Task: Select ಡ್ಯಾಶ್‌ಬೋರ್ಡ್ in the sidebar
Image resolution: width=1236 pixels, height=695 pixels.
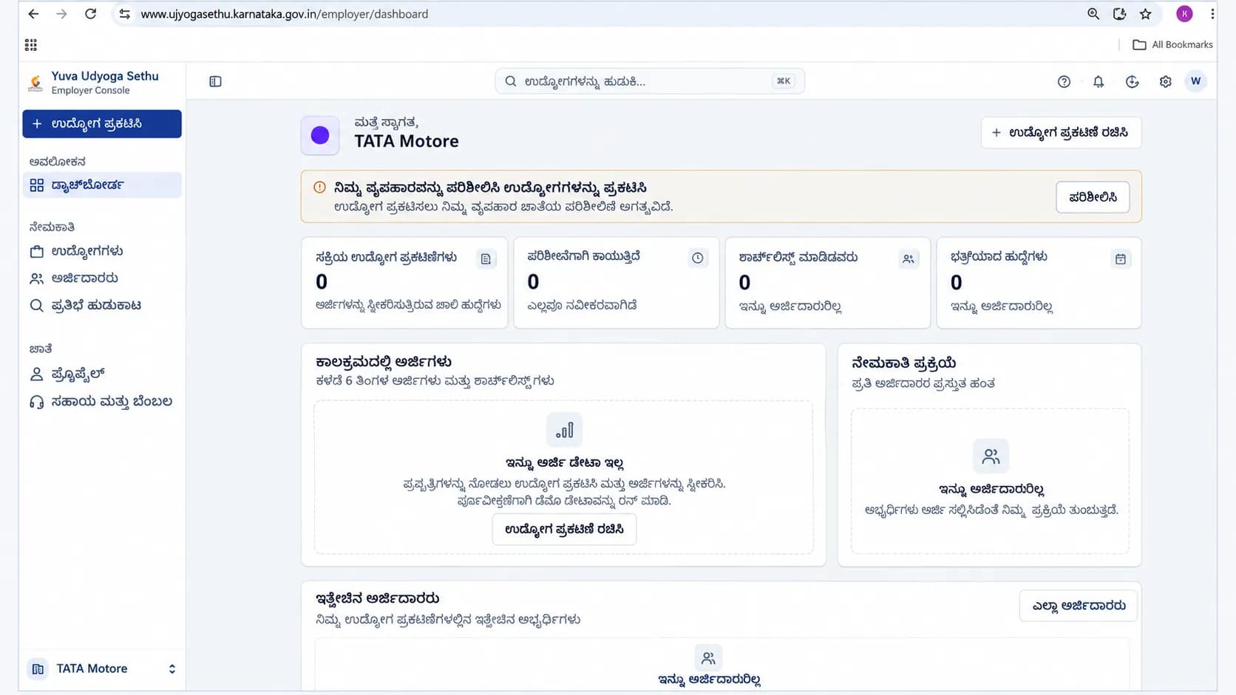Action: (102, 185)
